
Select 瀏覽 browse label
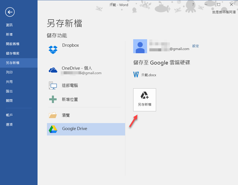click(x=66, y=115)
